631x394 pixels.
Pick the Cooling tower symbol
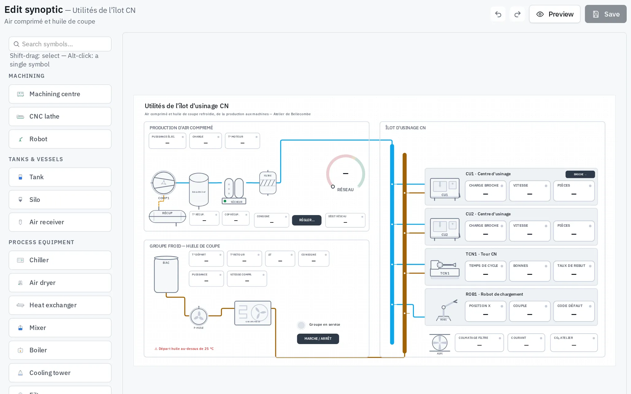tap(60, 373)
